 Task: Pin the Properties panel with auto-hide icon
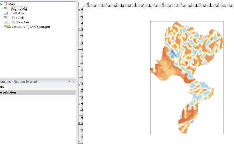point(69,82)
